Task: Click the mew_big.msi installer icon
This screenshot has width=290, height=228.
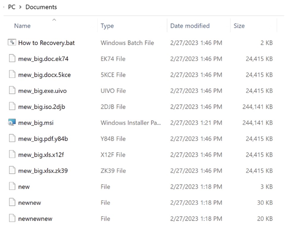Action: 12,123
